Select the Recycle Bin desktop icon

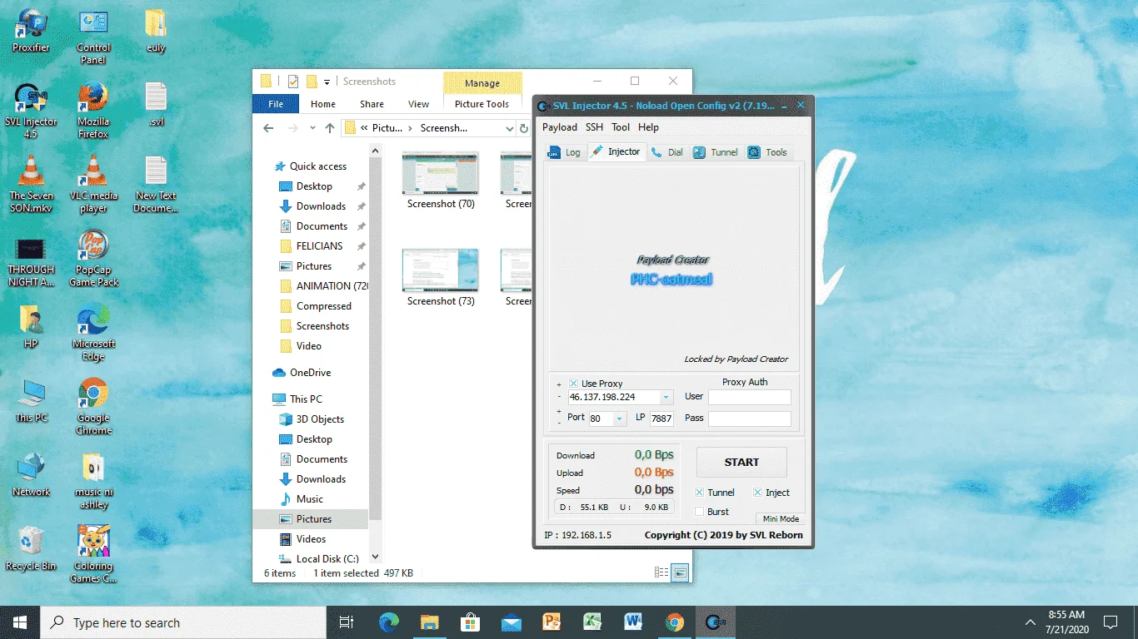pos(31,547)
